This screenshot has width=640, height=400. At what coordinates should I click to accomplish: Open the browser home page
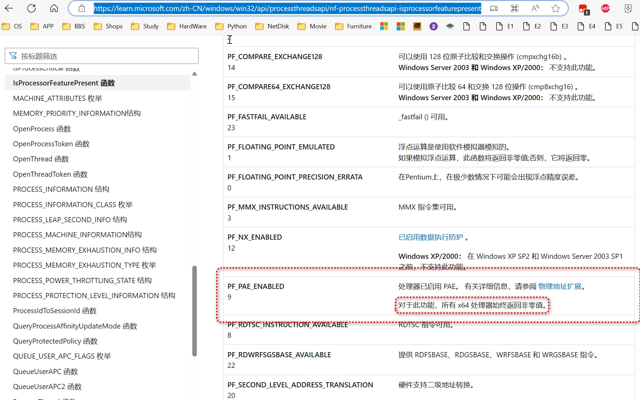[x=54, y=8]
